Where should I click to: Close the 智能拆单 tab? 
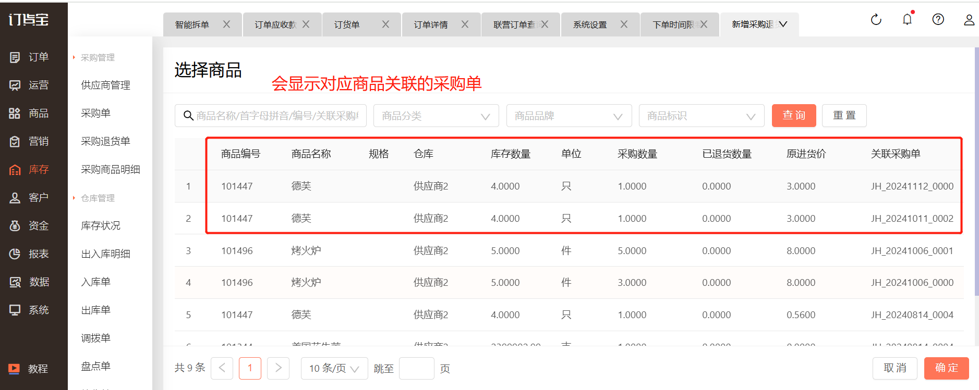(x=226, y=24)
